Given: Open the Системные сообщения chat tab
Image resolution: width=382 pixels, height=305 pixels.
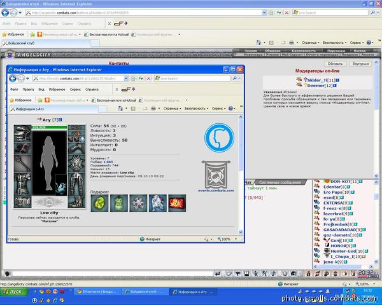Looking at the screenshot, I should tap(280, 182).
